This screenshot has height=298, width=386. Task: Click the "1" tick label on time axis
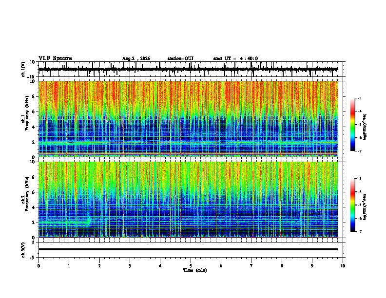(69, 266)
